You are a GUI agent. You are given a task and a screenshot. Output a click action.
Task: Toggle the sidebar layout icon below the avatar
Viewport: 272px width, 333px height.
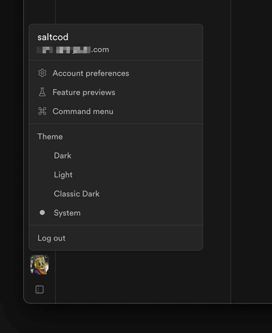(x=40, y=289)
